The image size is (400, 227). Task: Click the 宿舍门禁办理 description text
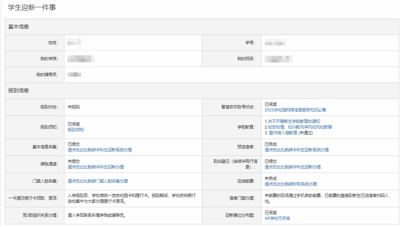326,198
